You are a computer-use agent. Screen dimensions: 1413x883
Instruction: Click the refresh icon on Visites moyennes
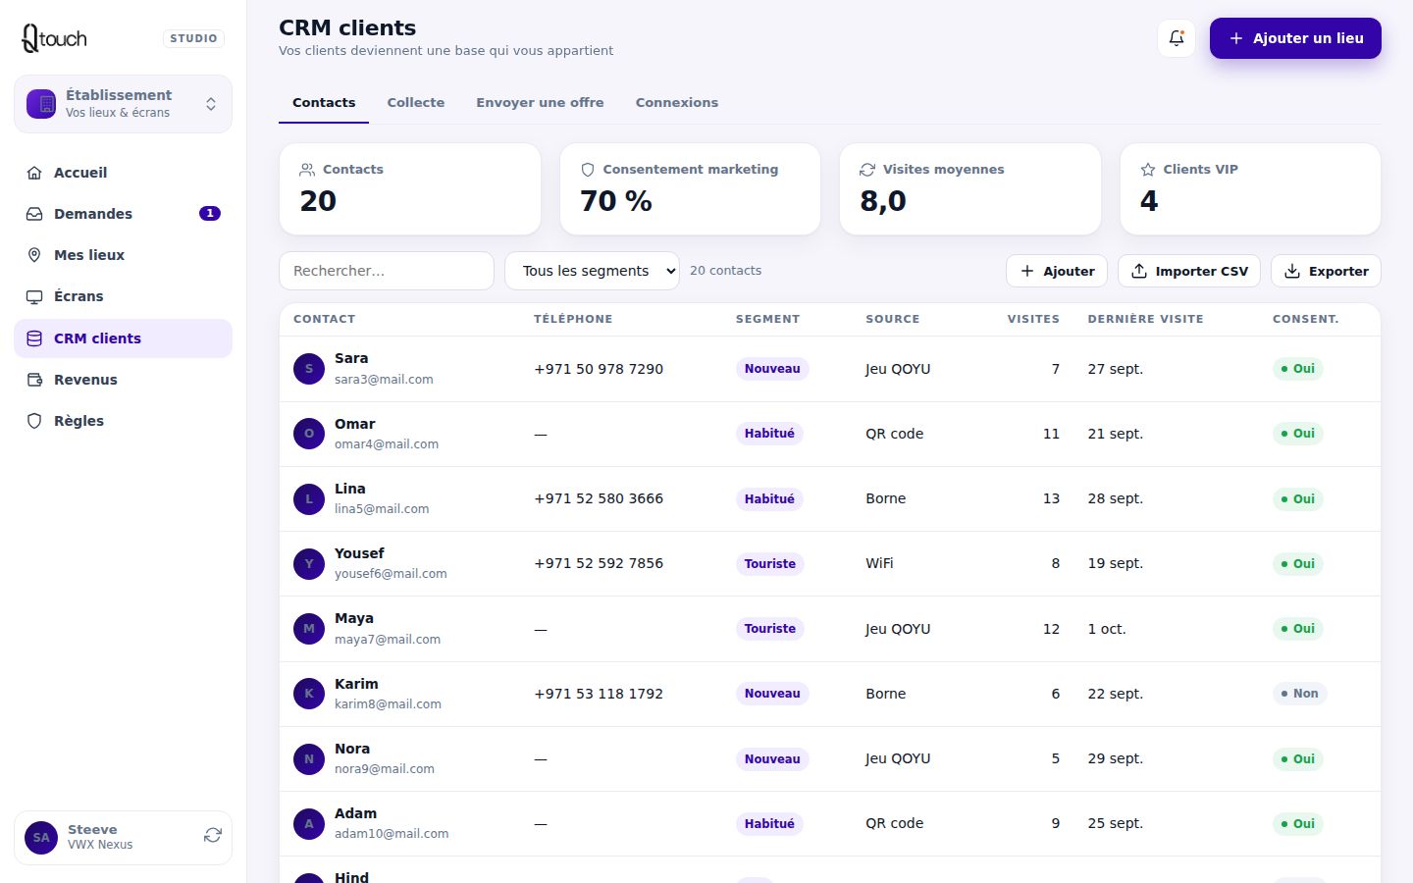tap(867, 170)
